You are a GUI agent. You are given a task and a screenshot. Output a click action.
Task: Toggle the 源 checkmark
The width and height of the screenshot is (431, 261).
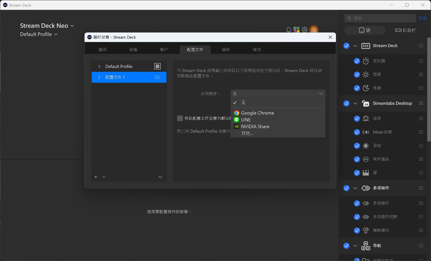click(x=357, y=173)
